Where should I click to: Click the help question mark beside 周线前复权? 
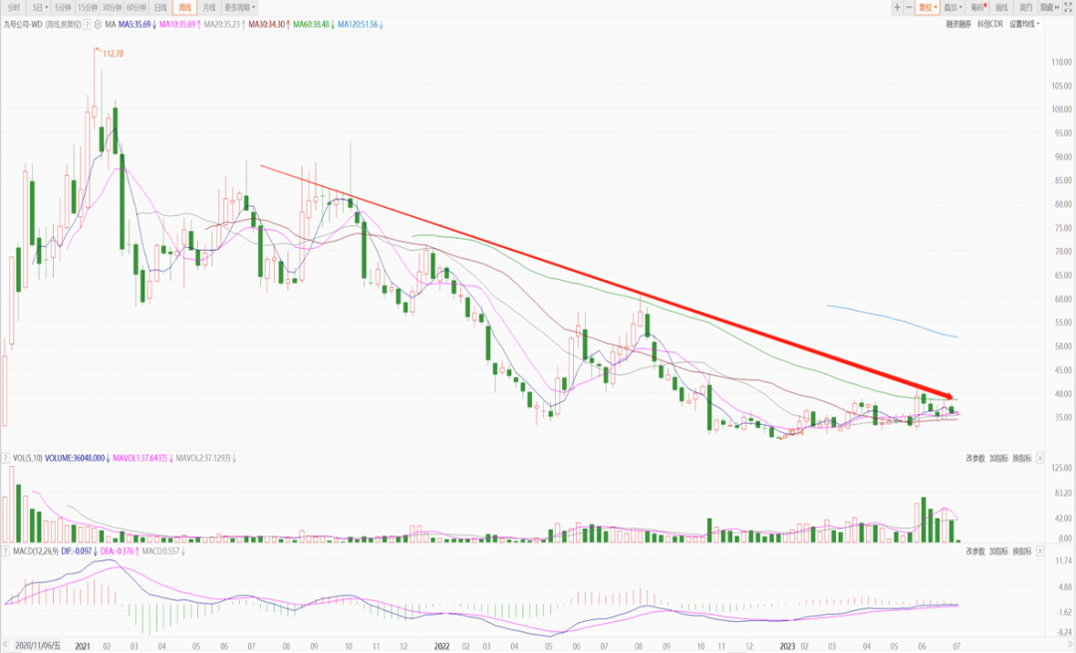87,24
